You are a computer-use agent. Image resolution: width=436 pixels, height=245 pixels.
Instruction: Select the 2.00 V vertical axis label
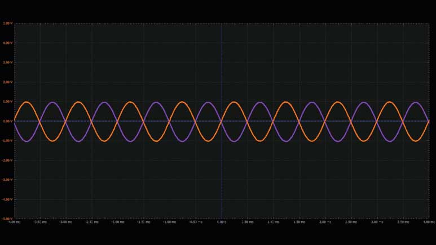tap(7, 82)
